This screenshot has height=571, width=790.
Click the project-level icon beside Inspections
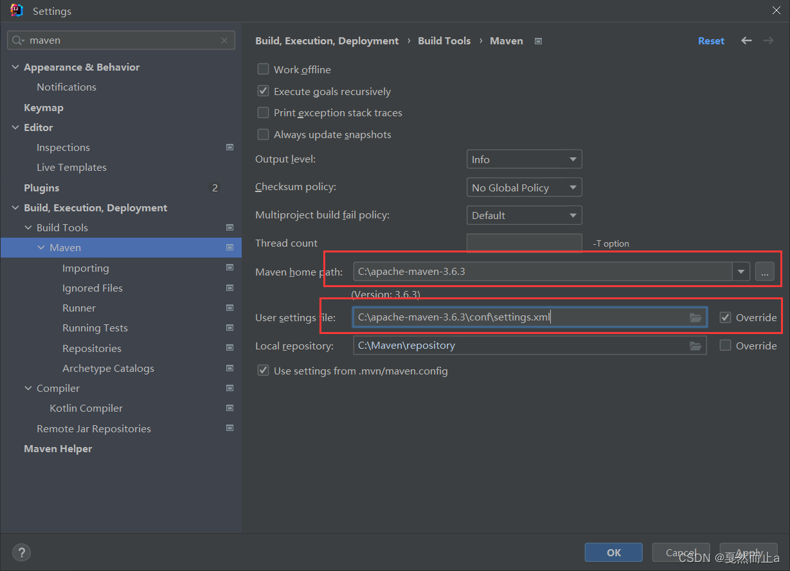click(229, 147)
